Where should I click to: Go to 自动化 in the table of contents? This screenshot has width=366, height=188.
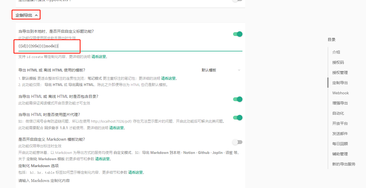click(338, 113)
